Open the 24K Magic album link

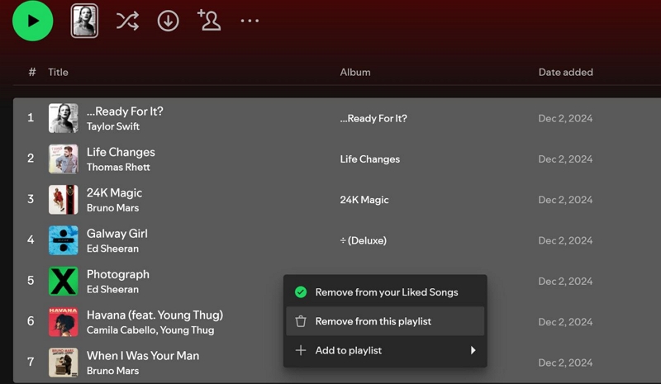tap(364, 200)
